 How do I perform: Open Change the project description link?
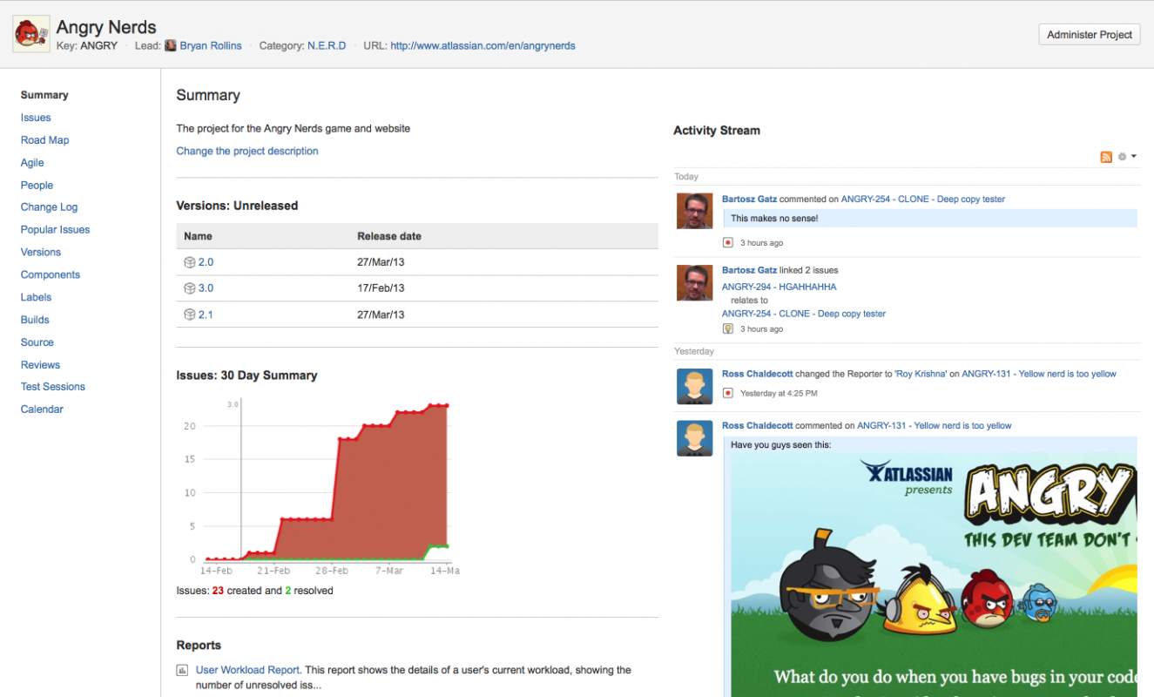click(x=247, y=151)
